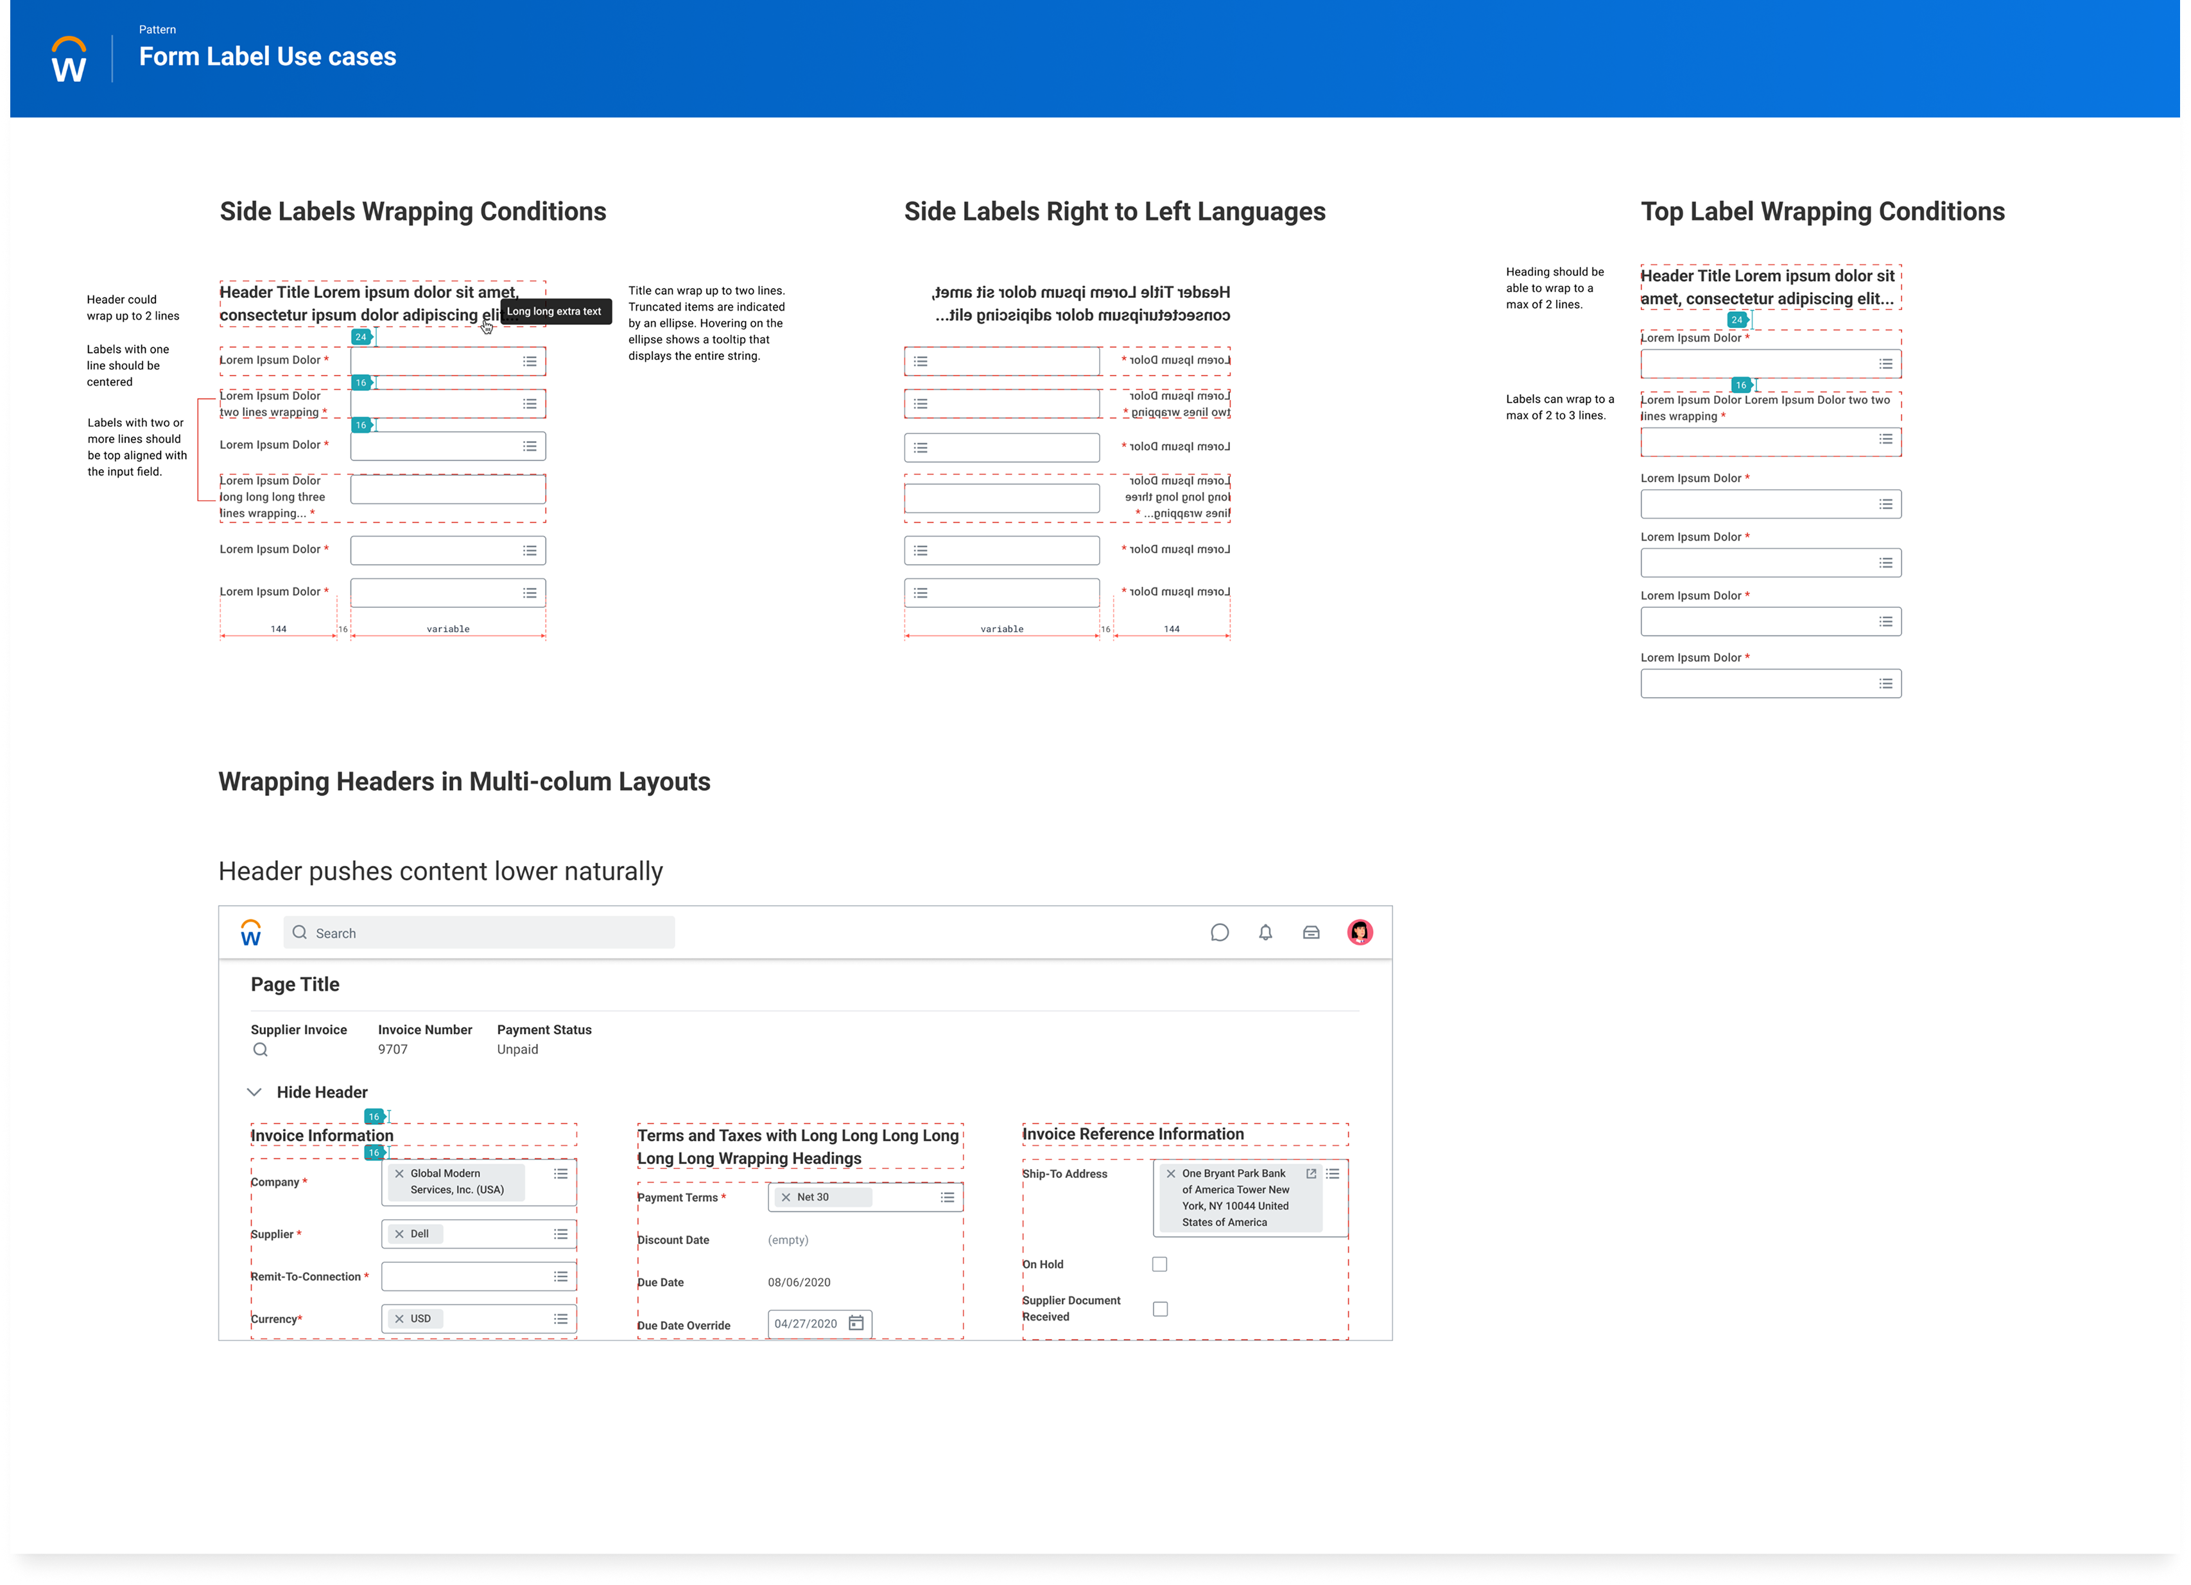
Task: Check the Supplier Document Received checkbox
Action: point(1159,1308)
